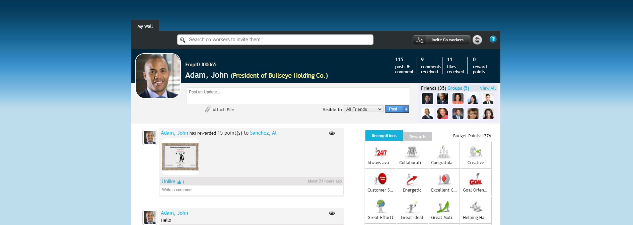Open Adam, John link on reward post
This screenshot has width=633, height=225.
tap(174, 133)
